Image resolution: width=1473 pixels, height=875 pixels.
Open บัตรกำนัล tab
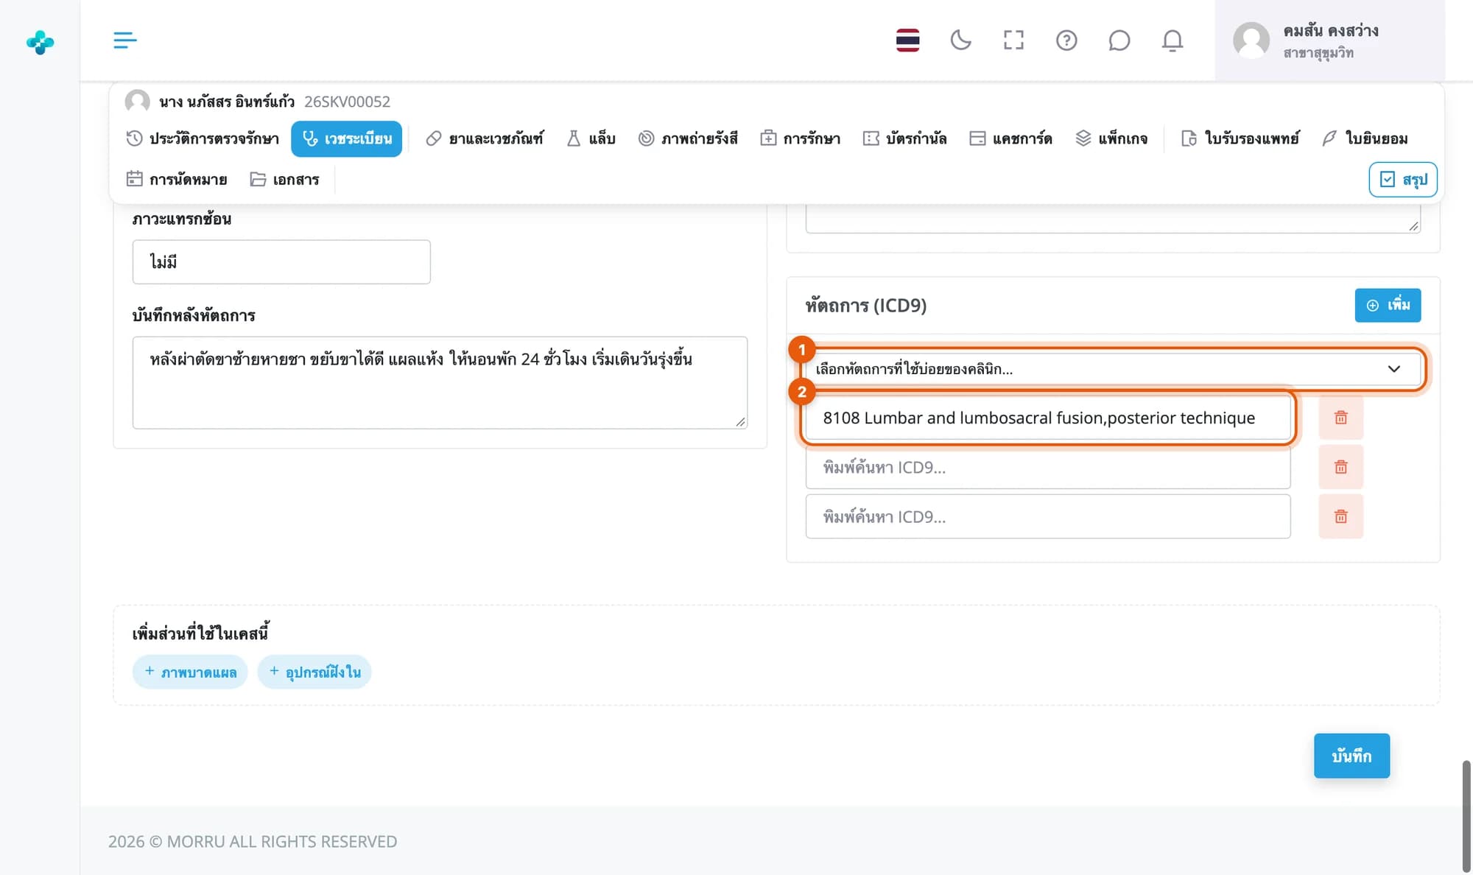click(904, 138)
